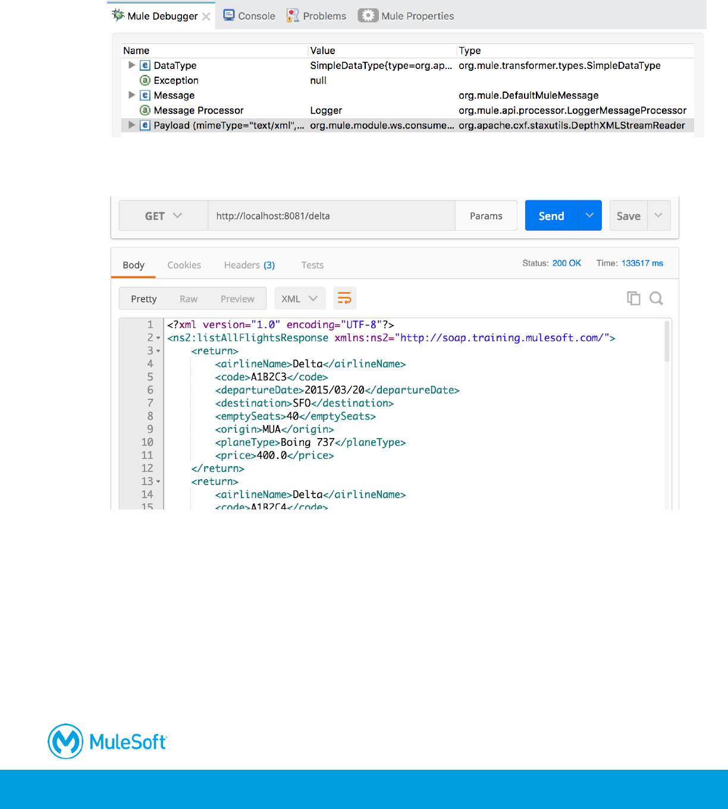Click the Message Processor attribute icon
This screenshot has width=728, height=809.
[145, 110]
